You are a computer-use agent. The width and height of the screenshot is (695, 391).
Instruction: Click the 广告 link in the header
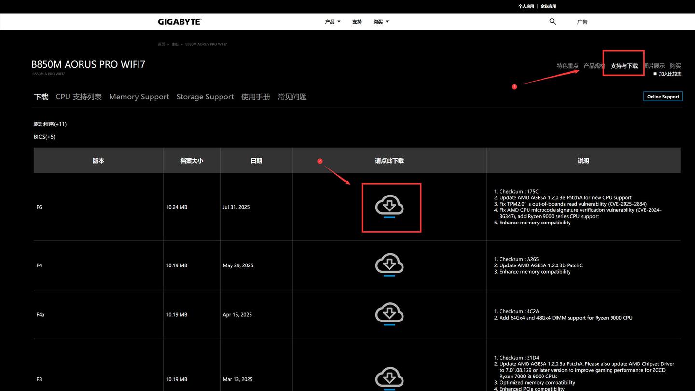tap(583, 22)
